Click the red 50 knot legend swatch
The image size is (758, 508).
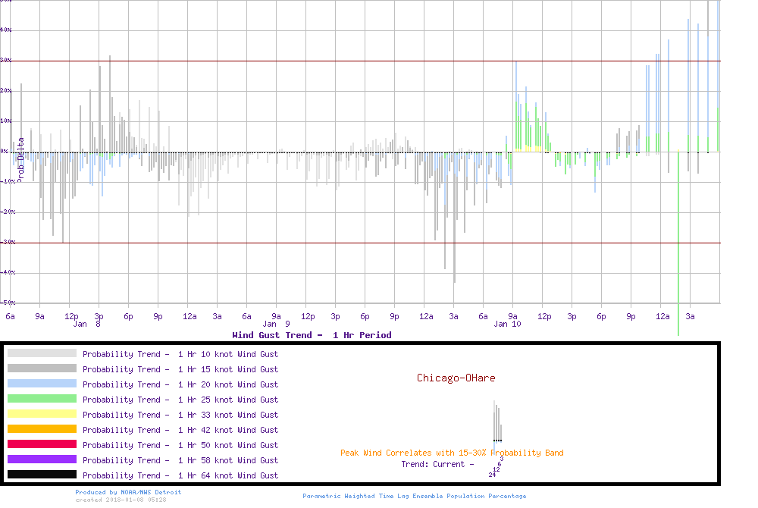tap(42, 444)
